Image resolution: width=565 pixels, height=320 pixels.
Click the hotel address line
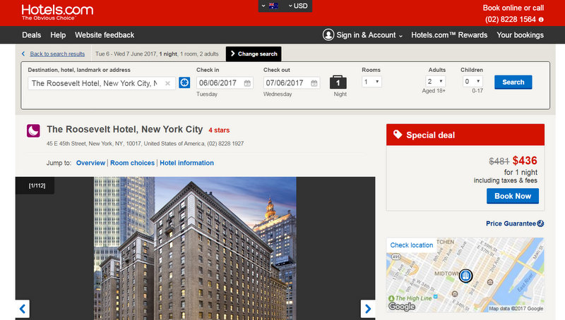pos(145,144)
